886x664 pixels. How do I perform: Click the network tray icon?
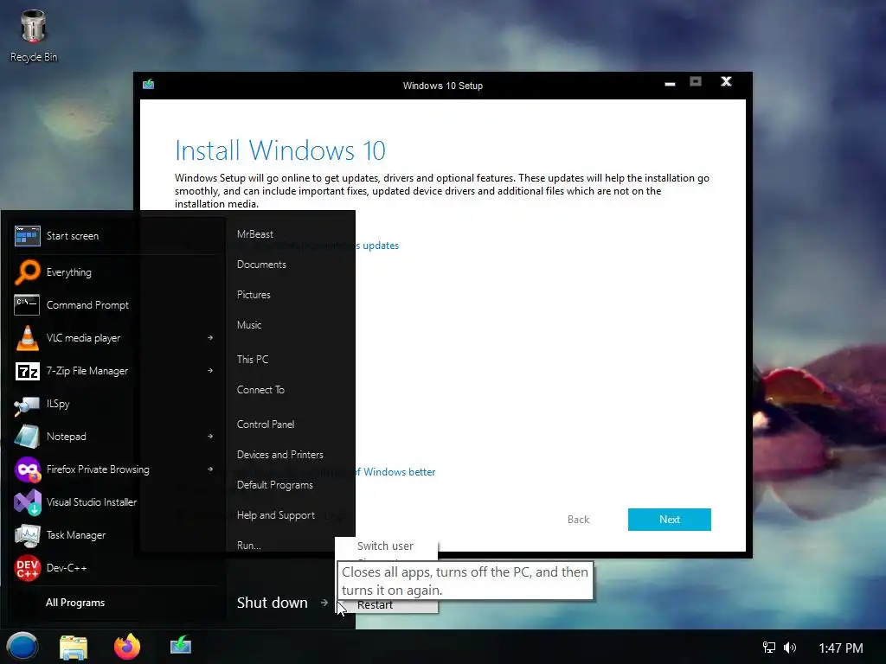coord(769,648)
